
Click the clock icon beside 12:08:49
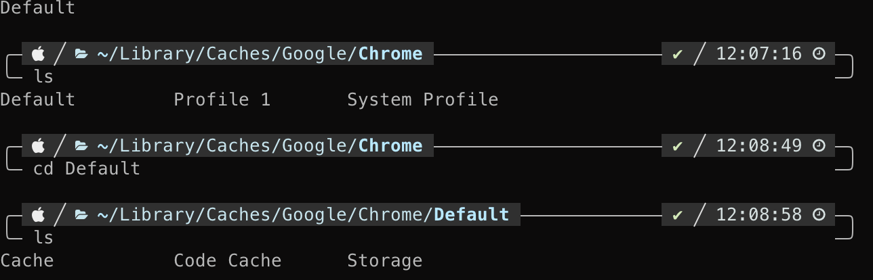tap(819, 145)
